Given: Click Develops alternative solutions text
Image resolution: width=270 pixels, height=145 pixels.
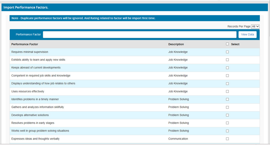Looking at the screenshot, I should 30,115.
